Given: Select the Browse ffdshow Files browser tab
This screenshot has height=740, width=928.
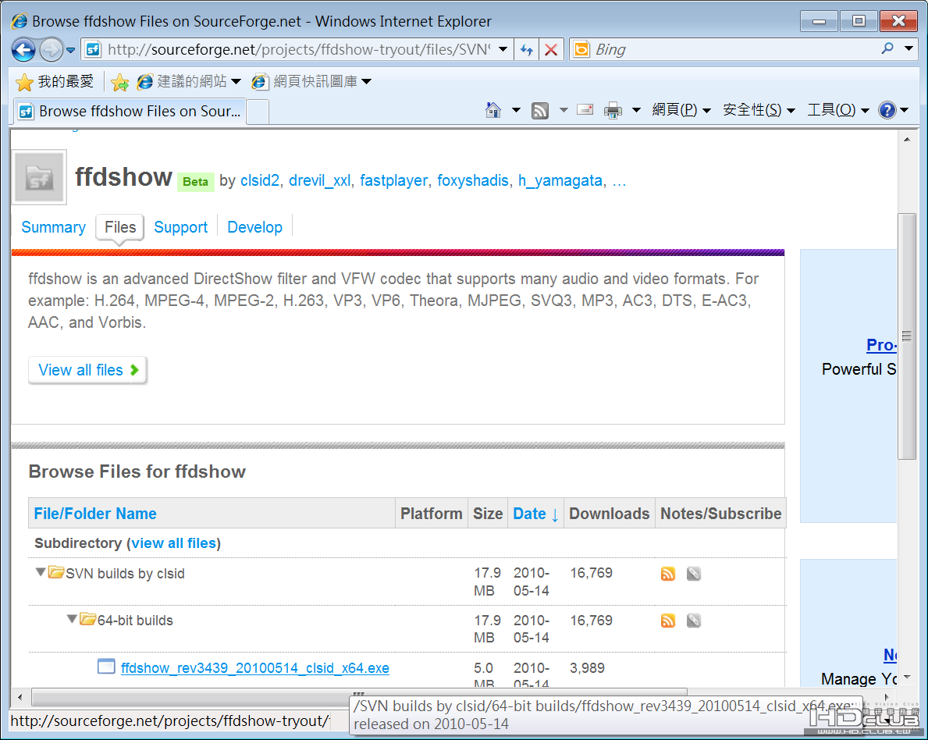Looking at the screenshot, I should tap(130, 112).
